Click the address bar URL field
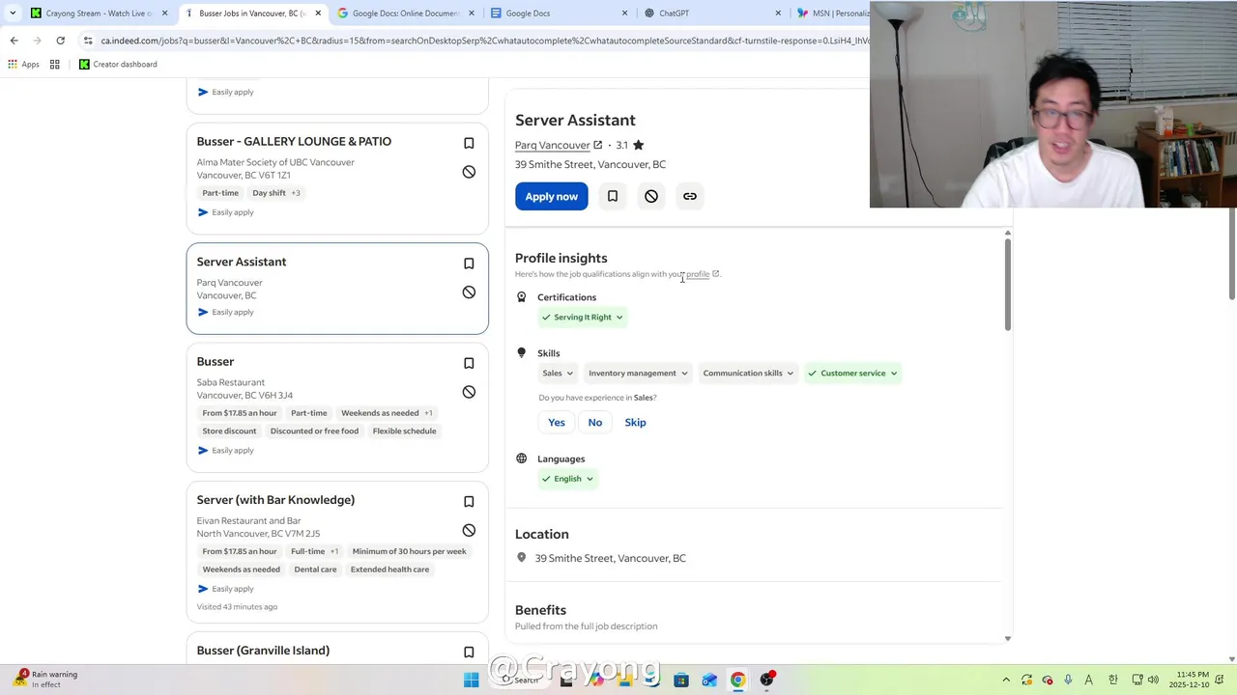This screenshot has width=1237, height=695. (483, 41)
